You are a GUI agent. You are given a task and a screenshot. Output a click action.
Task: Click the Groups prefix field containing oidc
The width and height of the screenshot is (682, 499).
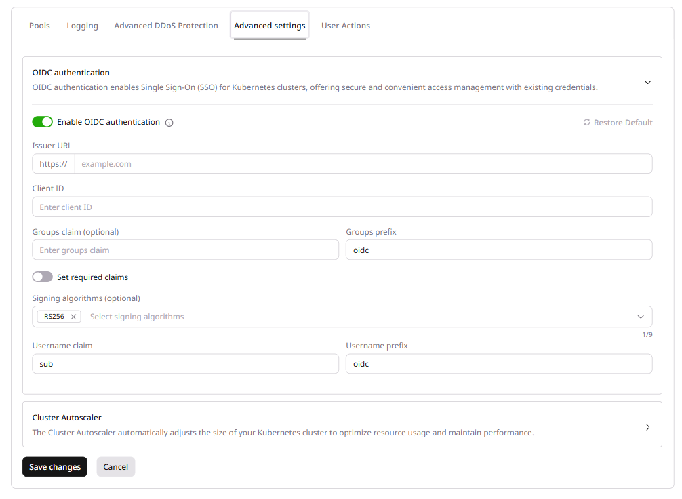[499, 250]
